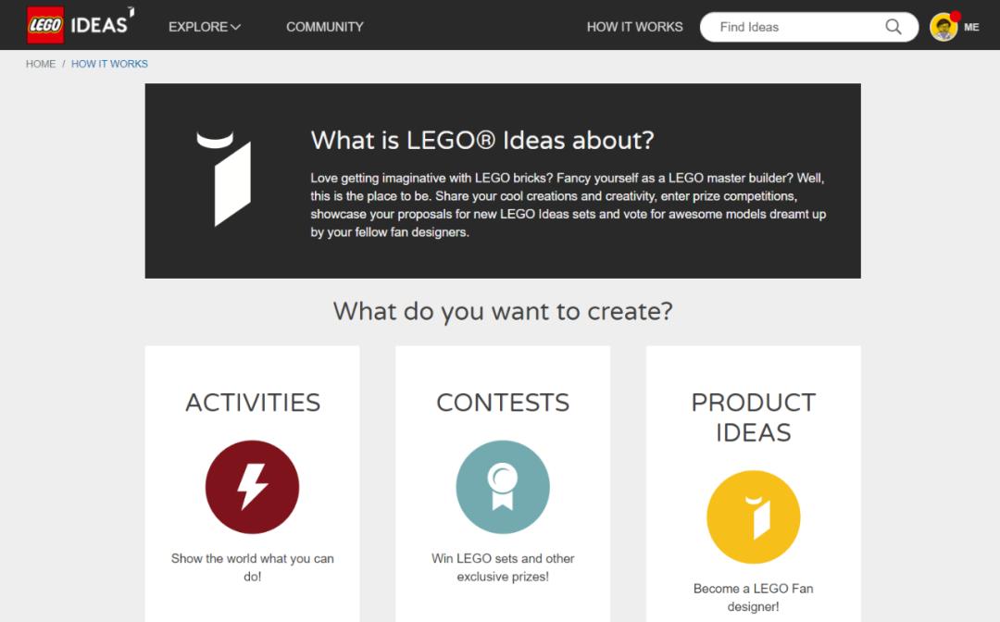Click the white Ideas logo in banner
Image resolution: width=1000 pixels, height=622 pixels.
(x=224, y=179)
